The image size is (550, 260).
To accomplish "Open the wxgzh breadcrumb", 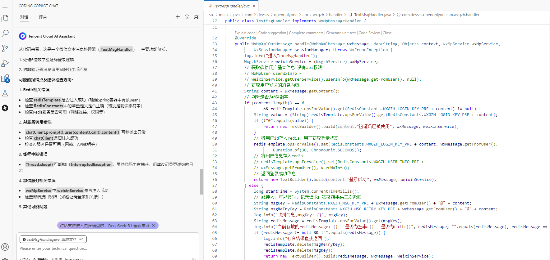I will (318, 15).
